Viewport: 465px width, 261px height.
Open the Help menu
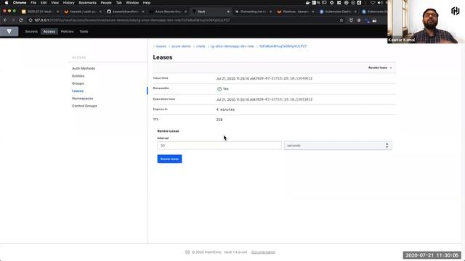(147, 3)
